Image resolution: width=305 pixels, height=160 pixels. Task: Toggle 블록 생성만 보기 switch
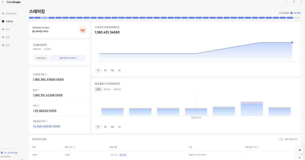[281, 139]
